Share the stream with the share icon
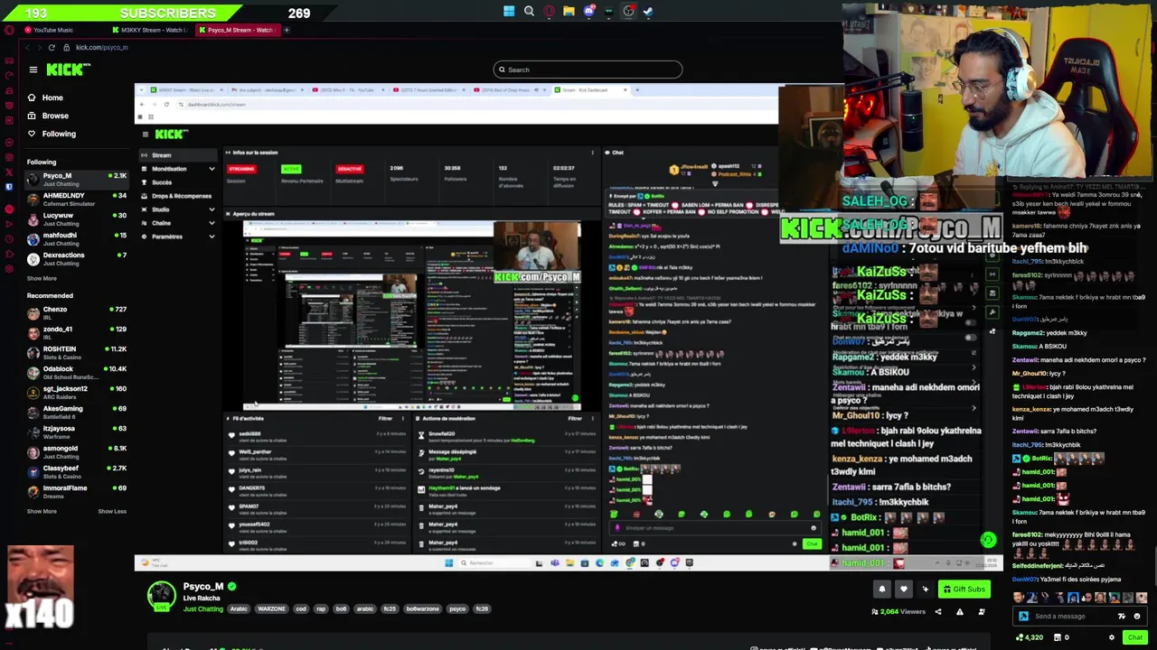1157x650 pixels. tap(937, 612)
